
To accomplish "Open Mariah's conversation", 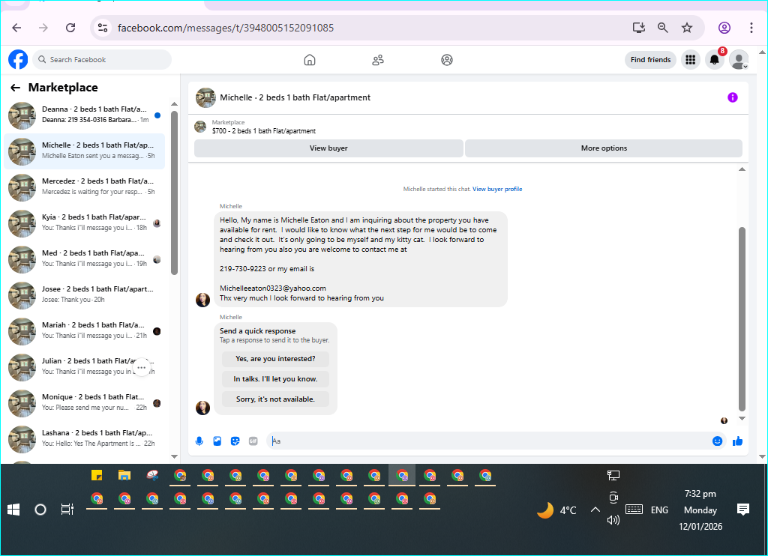I will click(x=84, y=331).
